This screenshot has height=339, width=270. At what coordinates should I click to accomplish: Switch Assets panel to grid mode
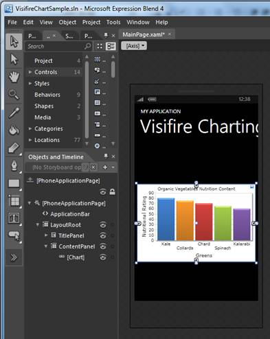click(100, 46)
